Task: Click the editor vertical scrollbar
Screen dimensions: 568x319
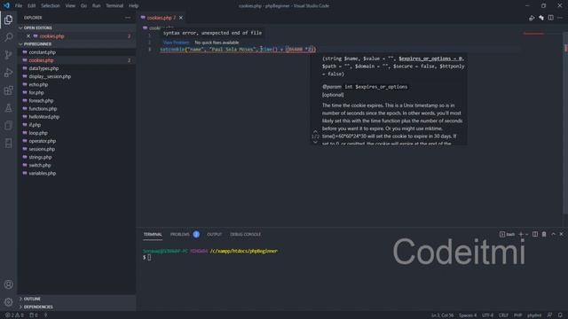Action: [x=565, y=123]
